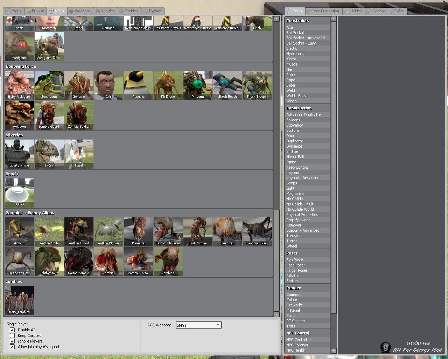The height and width of the screenshot is (359, 448).
Task: Switch to the Props tab
Action: [x=14, y=11]
